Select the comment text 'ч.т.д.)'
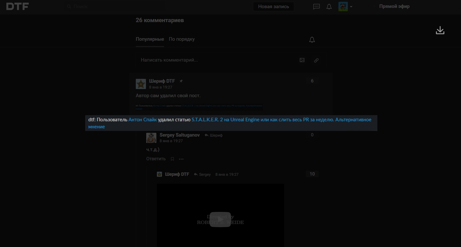461x247 pixels. [153, 150]
